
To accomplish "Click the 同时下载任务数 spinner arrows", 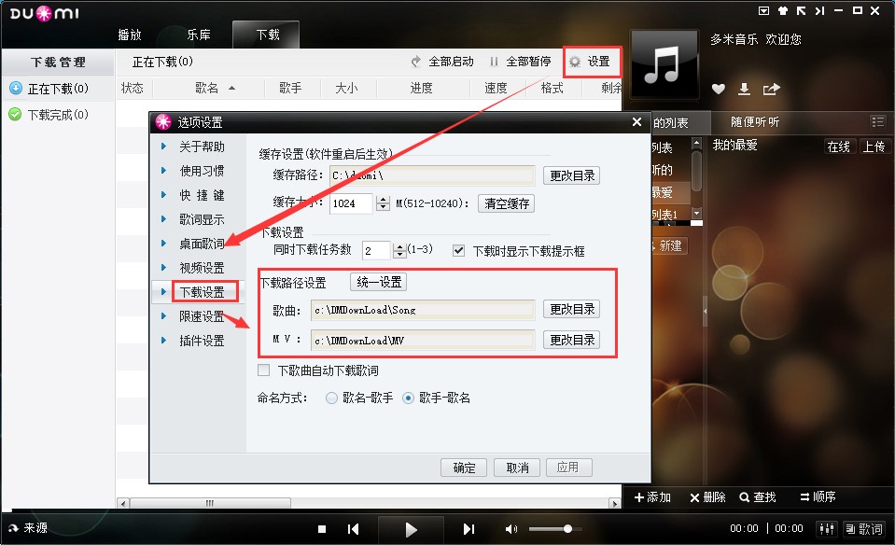I will point(399,250).
